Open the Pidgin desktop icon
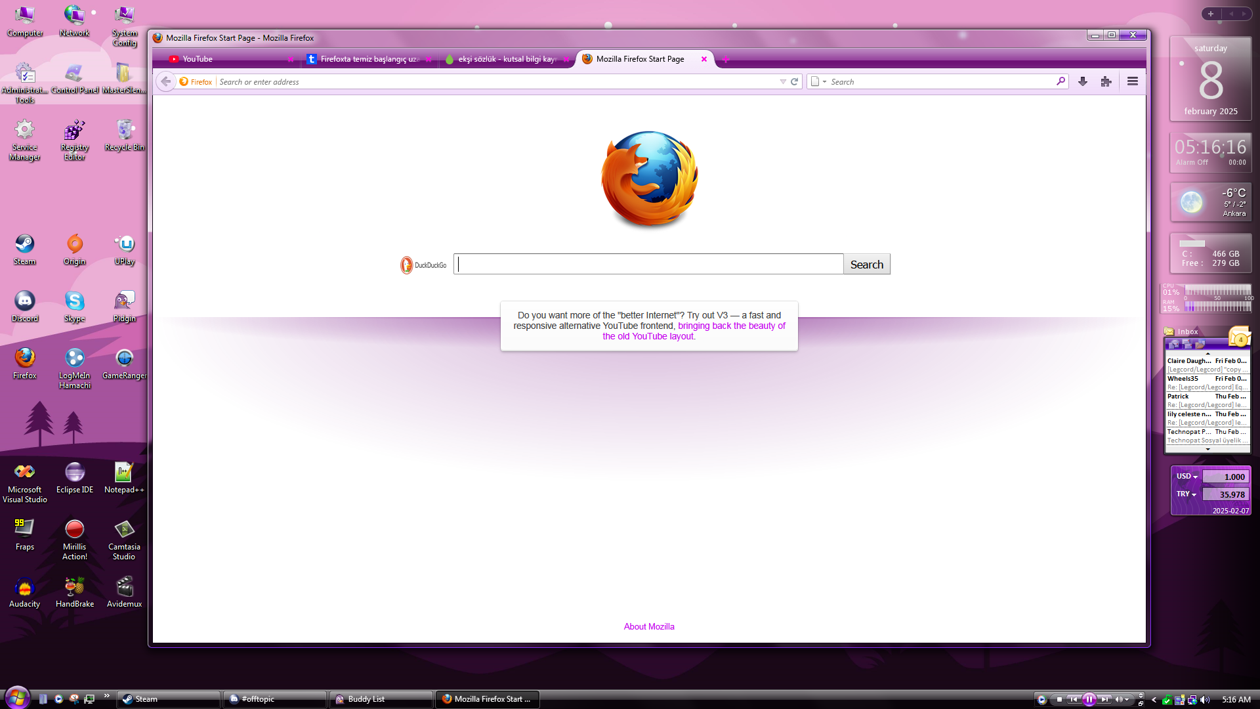The image size is (1260, 709). 125,307
